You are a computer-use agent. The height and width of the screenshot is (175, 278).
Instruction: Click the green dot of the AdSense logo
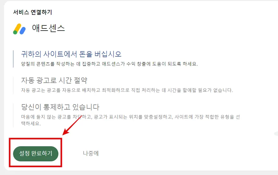15,32
